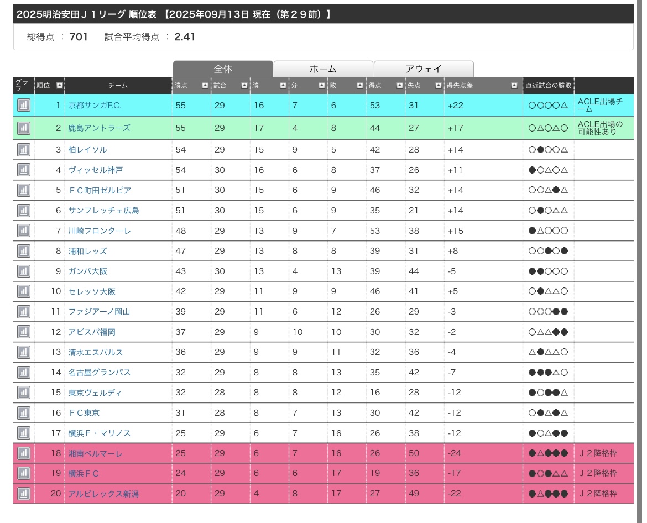Screen dimensions: 647x523
Task: Open 浦和レッズ team page link
Action: coord(87,251)
